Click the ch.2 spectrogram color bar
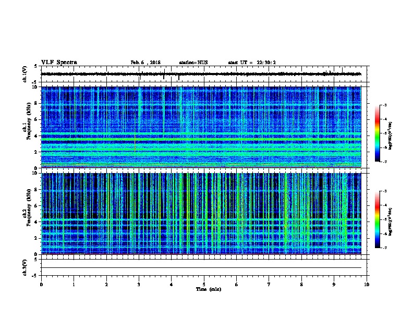The image size is (413, 319). click(x=377, y=219)
